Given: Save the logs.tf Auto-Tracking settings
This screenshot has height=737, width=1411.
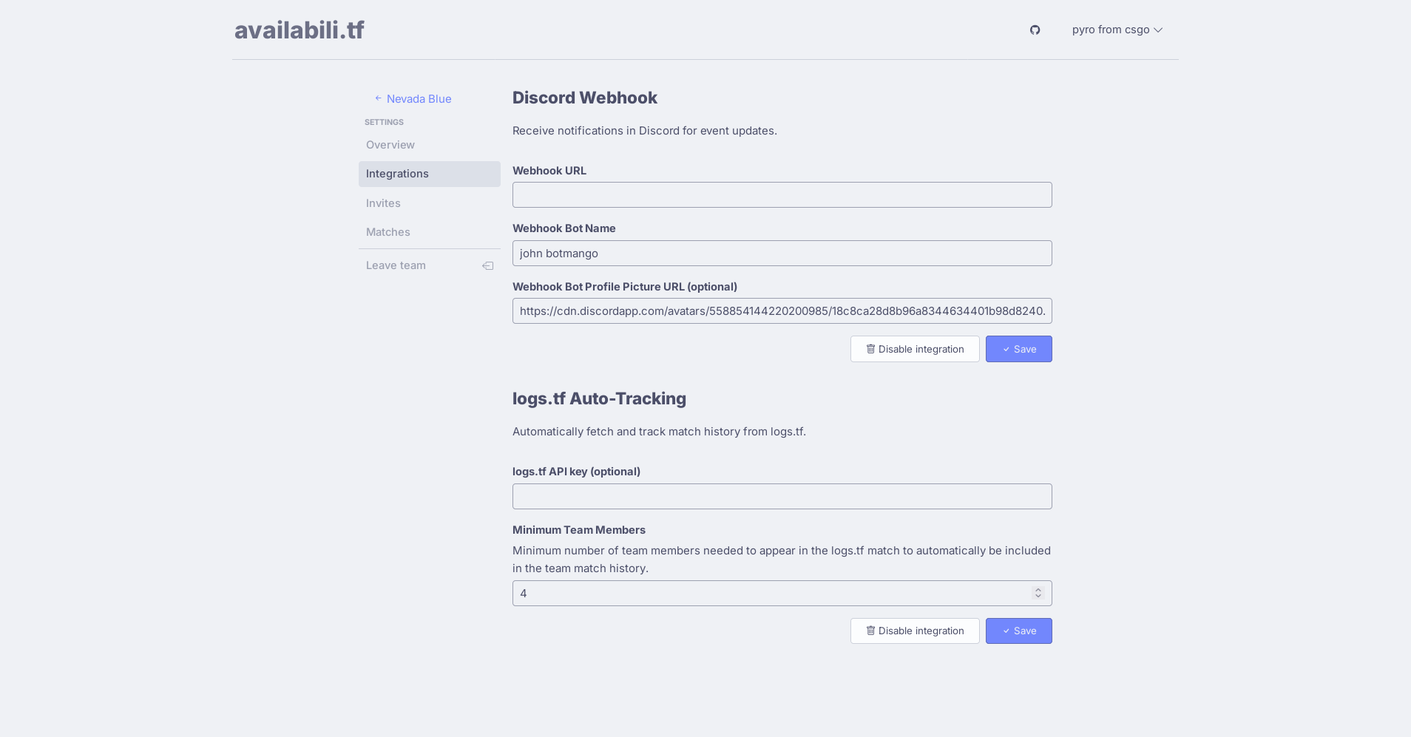Looking at the screenshot, I should click(1018, 631).
